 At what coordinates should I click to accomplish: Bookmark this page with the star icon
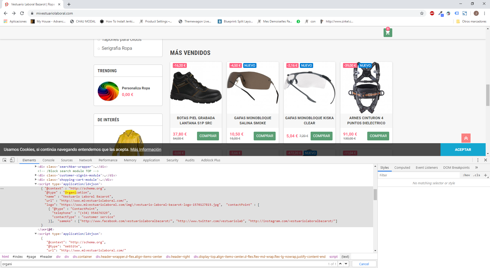(x=422, y=13)
